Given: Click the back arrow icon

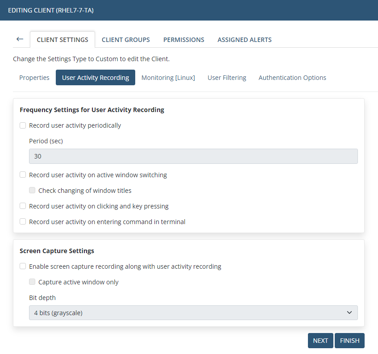Looking at the screenshot, I should click(x=20, y=39).
